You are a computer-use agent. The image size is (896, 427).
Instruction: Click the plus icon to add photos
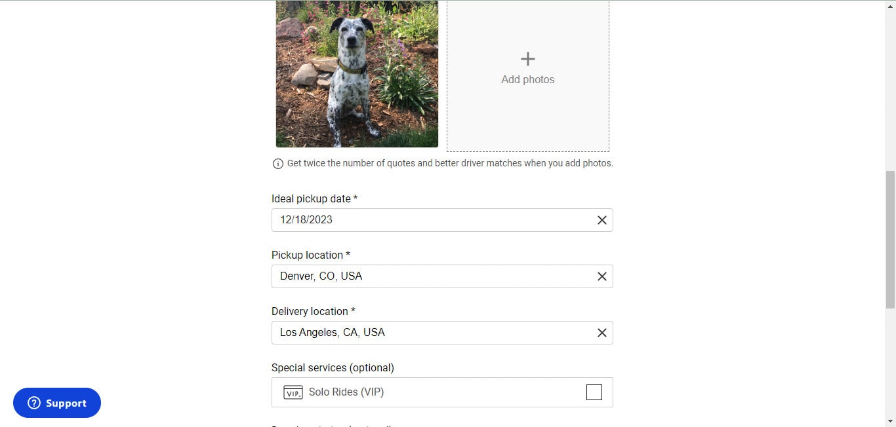click(527, 58)
